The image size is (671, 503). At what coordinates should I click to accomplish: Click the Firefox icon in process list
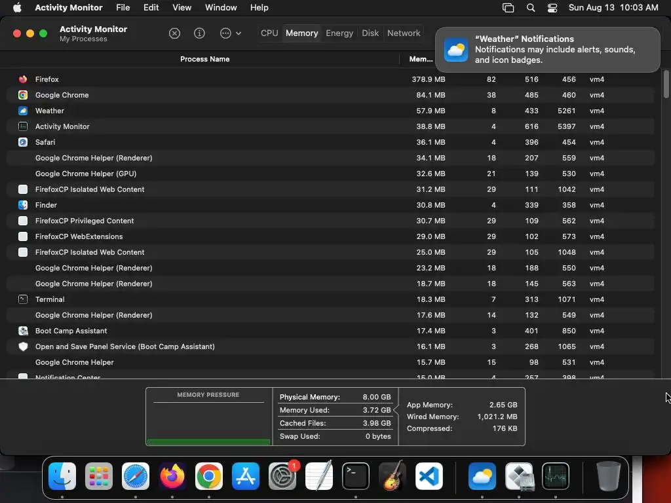[x=23, y=79]
